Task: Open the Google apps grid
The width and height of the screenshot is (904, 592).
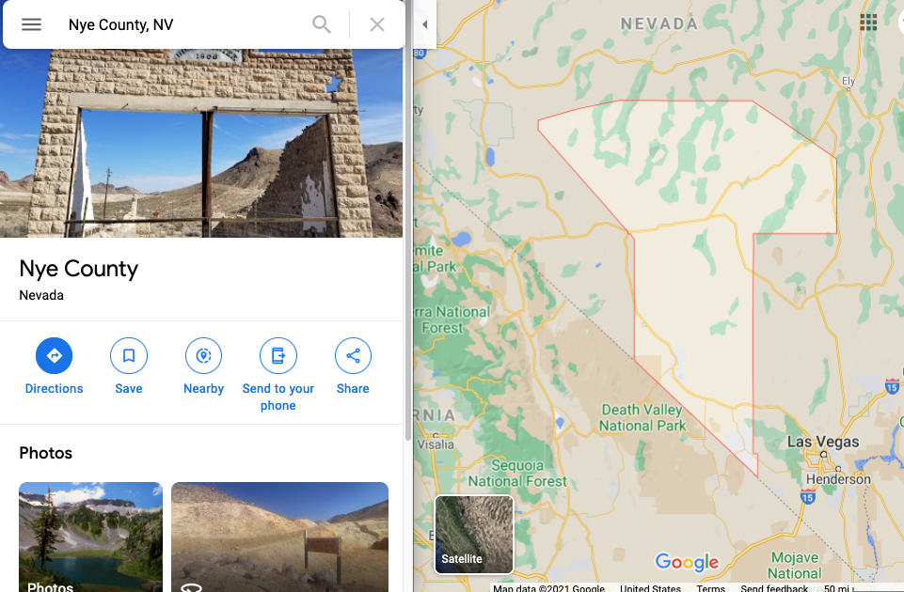Action: coord(868,23)
